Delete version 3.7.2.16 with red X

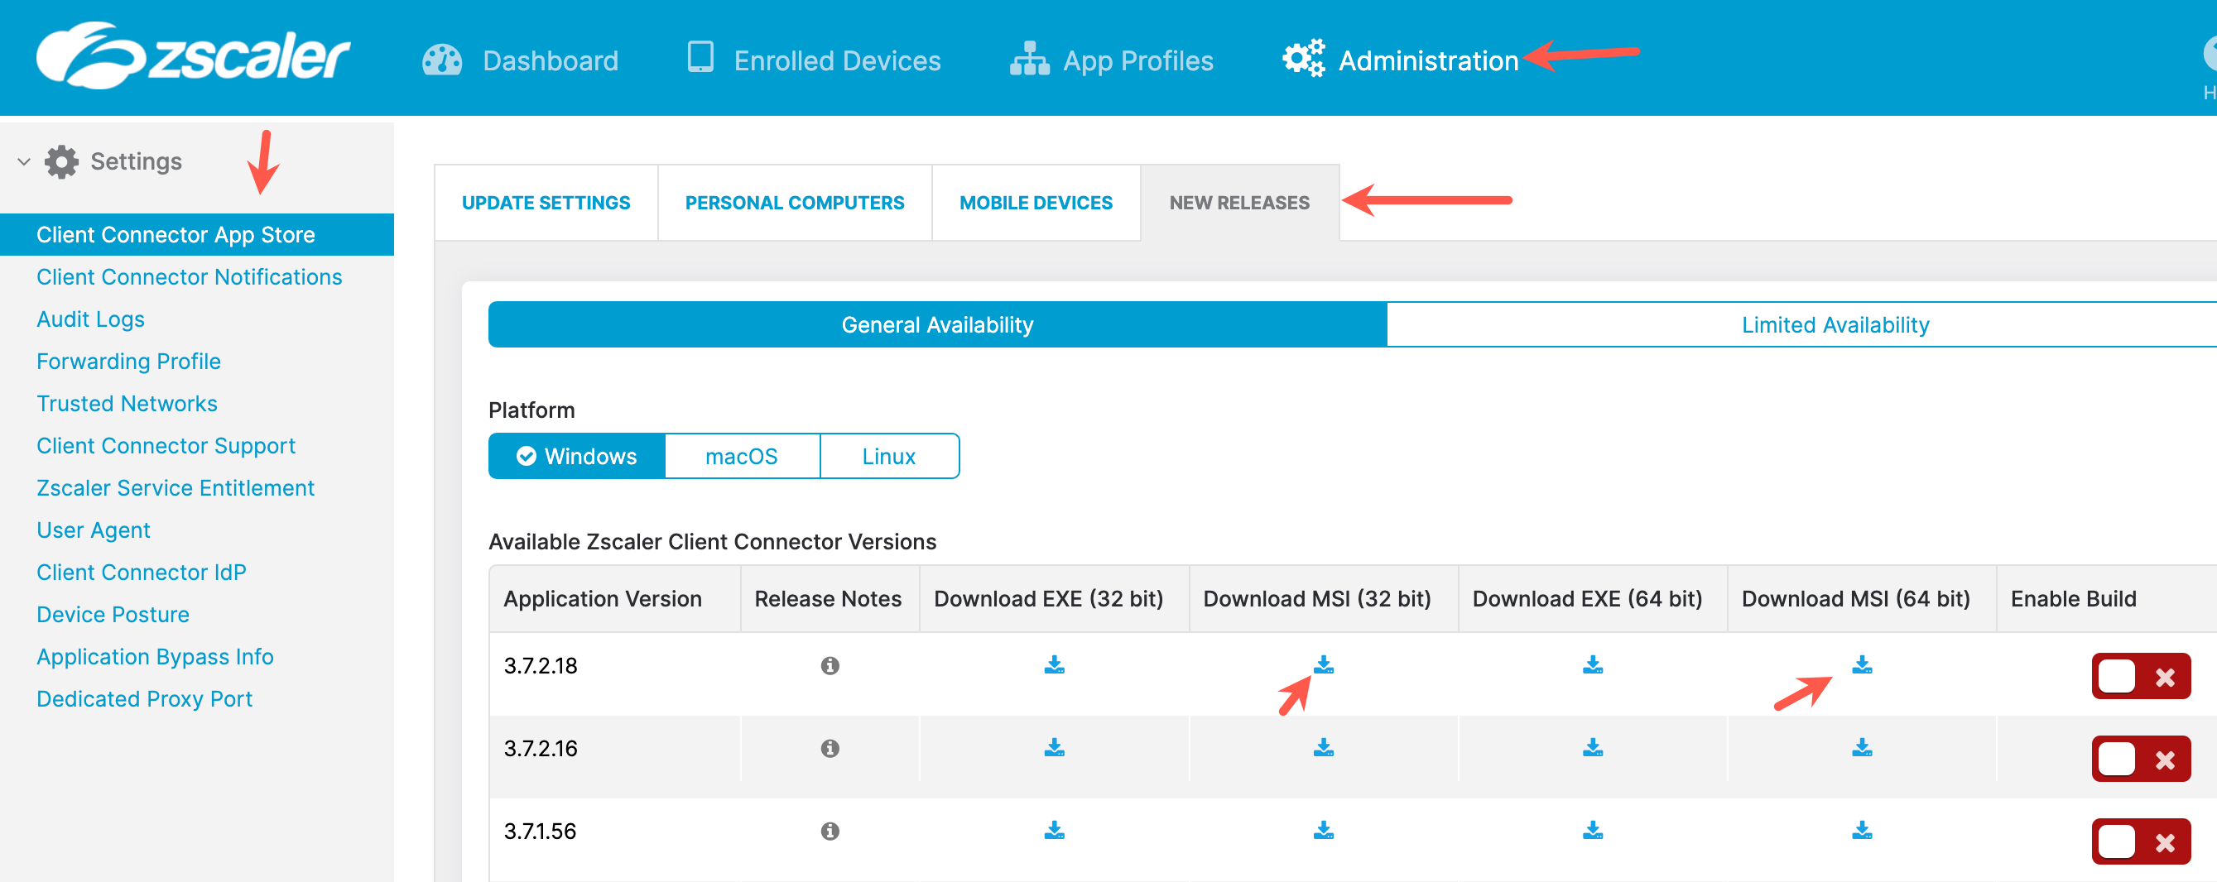2166,758
